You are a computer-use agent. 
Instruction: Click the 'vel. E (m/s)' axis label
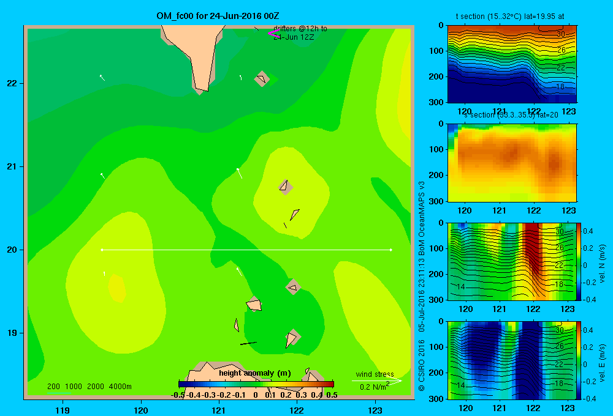pyautogui.click(x=602, y=363)
